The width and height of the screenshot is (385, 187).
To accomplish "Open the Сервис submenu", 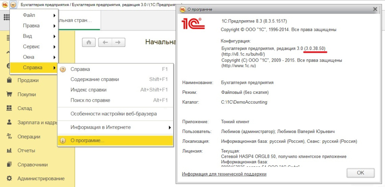I will pyautogui.click(x=34, y=47).
